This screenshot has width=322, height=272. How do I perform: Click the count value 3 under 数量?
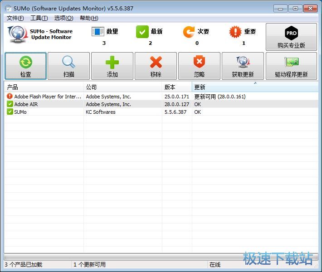click(104, 43)
